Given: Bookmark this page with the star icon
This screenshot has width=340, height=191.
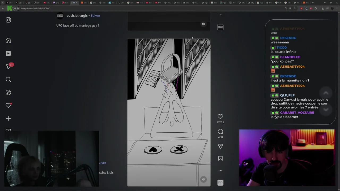Looking at the screenshot, I should (x=295, y=8).
